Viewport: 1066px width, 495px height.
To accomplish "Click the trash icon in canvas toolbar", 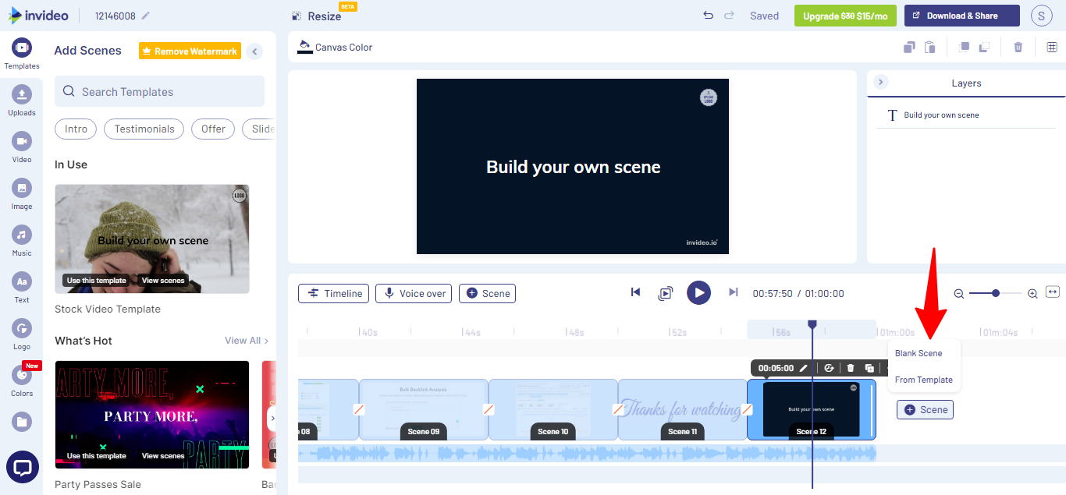I will [1018, 47].
